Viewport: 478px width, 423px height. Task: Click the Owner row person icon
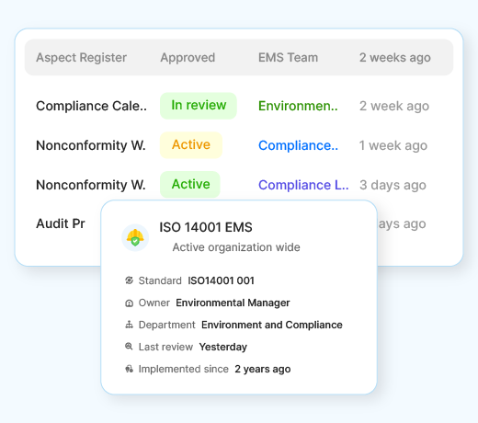coord(129,303)
